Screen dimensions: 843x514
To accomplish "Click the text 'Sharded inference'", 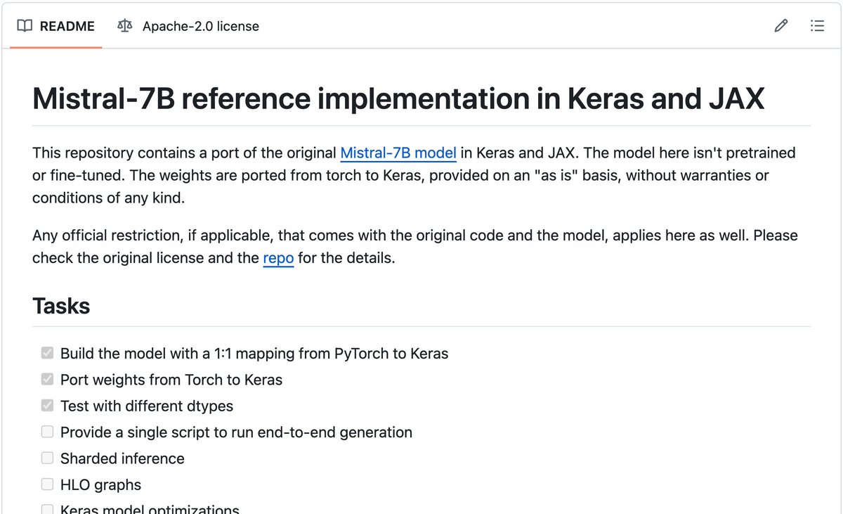I will click(x=122, y=458).
